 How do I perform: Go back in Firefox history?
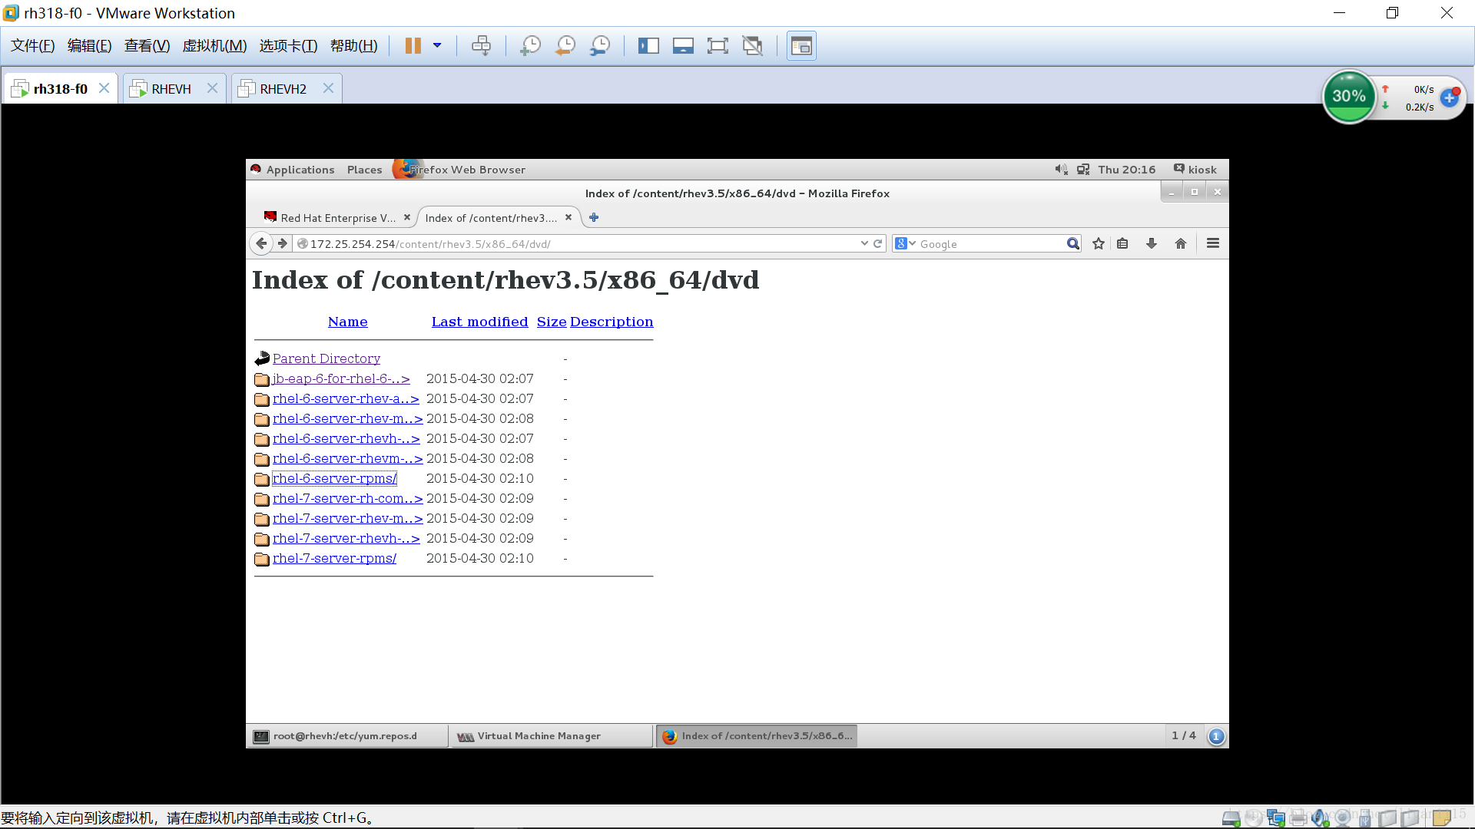tap(261, 243)
